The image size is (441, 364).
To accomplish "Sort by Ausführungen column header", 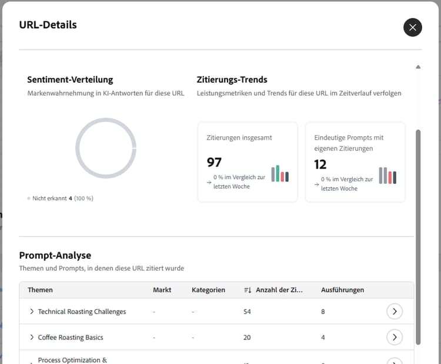I will (x=342, y=290).
